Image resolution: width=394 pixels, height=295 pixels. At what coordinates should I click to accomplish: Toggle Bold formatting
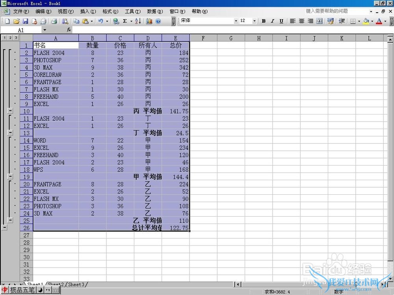click(264, 21)
